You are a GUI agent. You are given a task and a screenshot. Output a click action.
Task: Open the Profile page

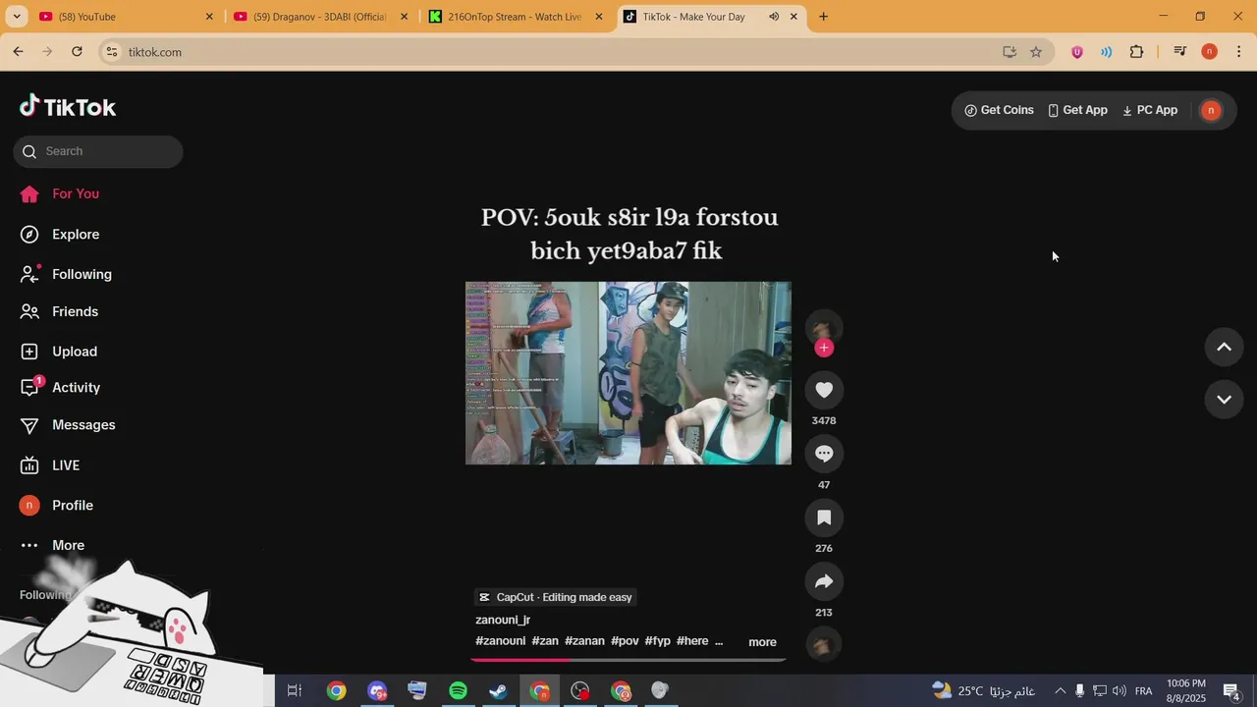point(58,506)
